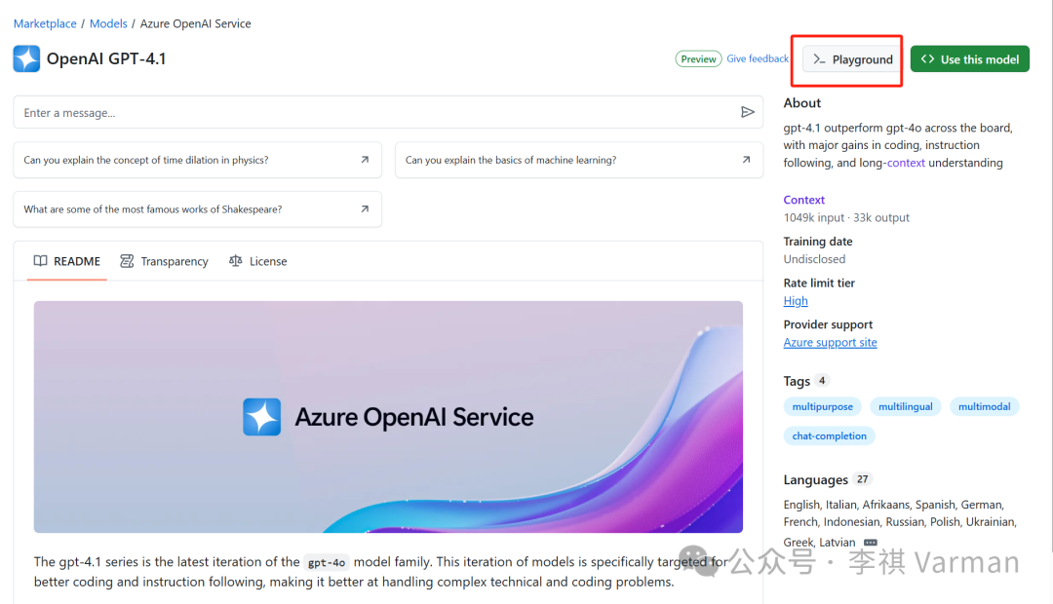Click the README book icon
The image size is (1053, 604).
[41, 260]
